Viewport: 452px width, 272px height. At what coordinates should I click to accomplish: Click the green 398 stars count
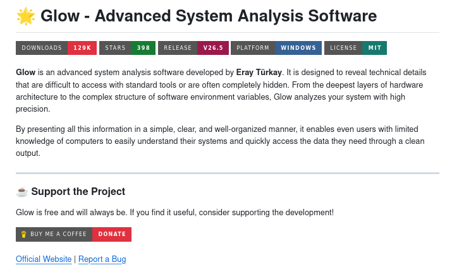point(144,48)
